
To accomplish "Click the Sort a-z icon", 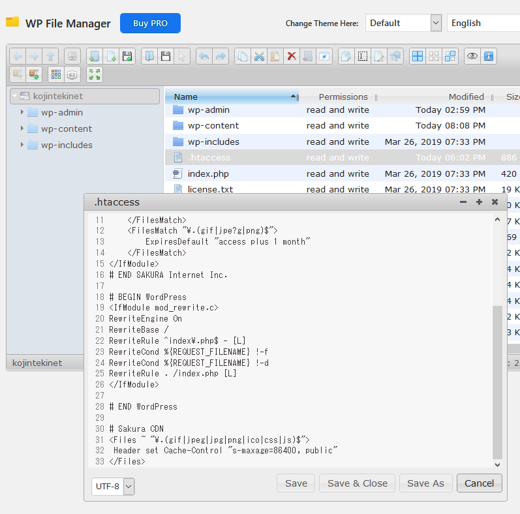I will pos(72,74).
